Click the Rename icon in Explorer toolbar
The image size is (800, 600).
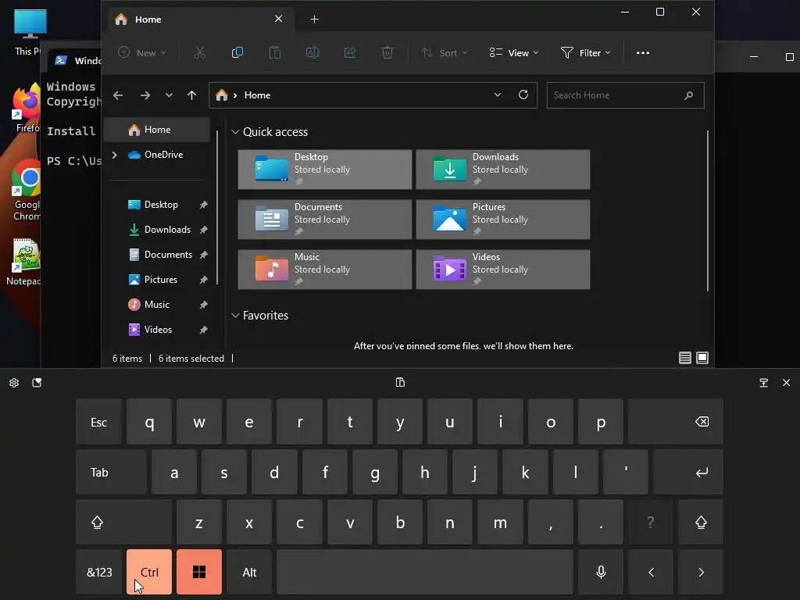click(312, 52)
